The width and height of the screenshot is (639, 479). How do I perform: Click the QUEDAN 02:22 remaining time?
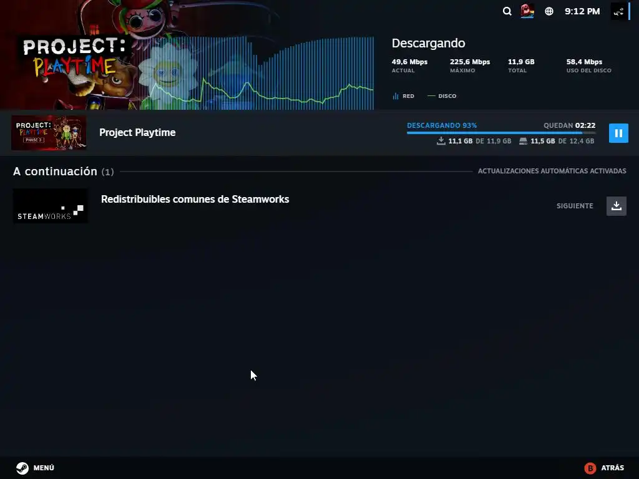pyautogui.click(x=569, y=125)
